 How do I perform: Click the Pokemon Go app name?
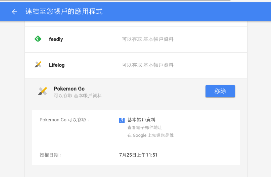tap(69, 89)
